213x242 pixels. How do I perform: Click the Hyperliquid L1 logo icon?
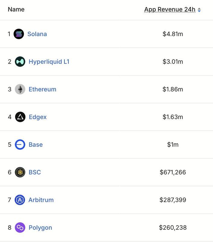[x=20, y=62]
